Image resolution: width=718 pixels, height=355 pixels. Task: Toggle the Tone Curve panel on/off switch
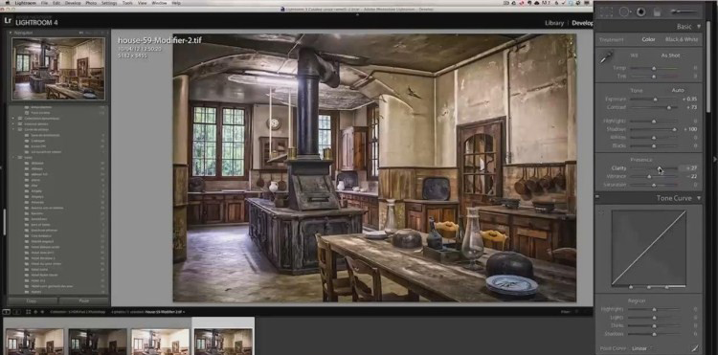pyautogui.click(x=597, y=198)
